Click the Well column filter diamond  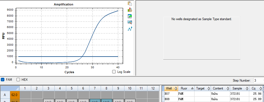(176, 88)
